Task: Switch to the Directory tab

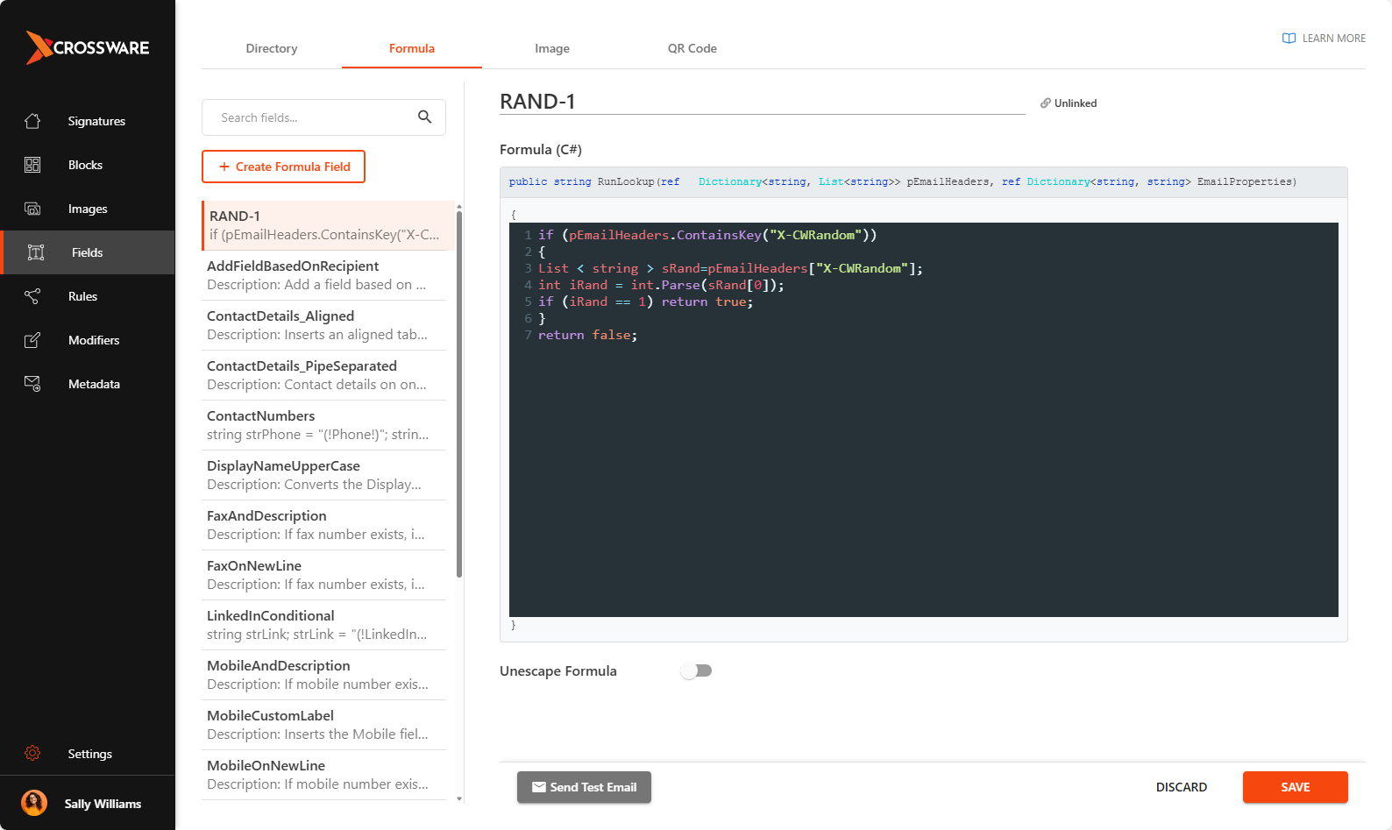Action: (x=272, y=49)
